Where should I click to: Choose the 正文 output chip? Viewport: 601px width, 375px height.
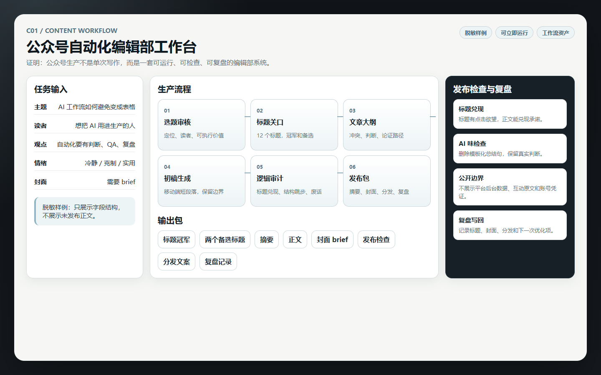point(295,240)
